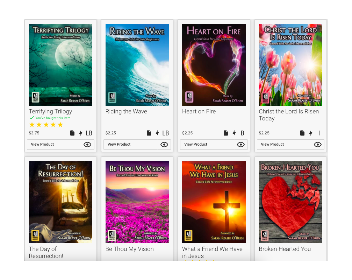Click the lightning bolt icon on Christ the Lord

tap(311, 133)
